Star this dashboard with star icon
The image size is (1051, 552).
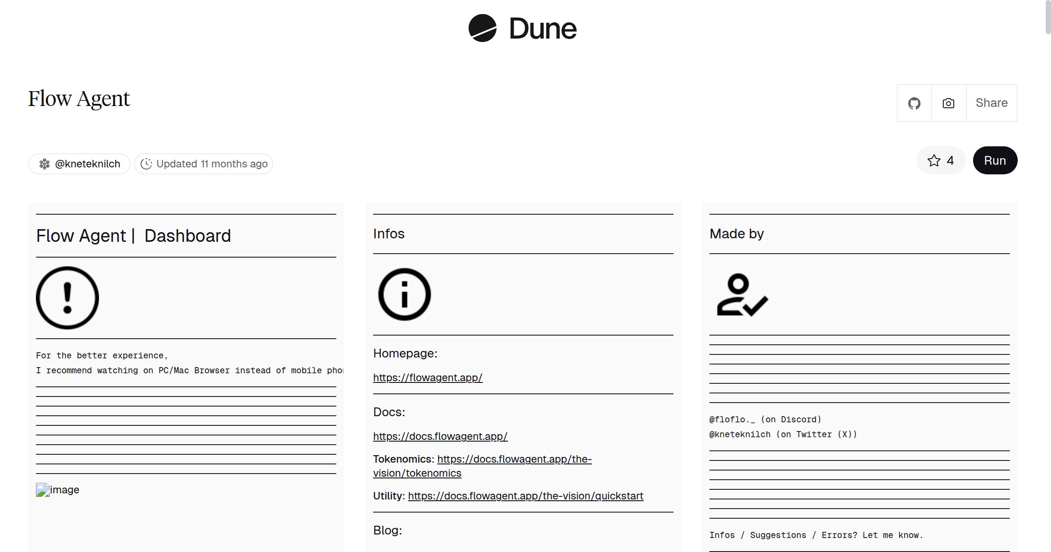934,161
